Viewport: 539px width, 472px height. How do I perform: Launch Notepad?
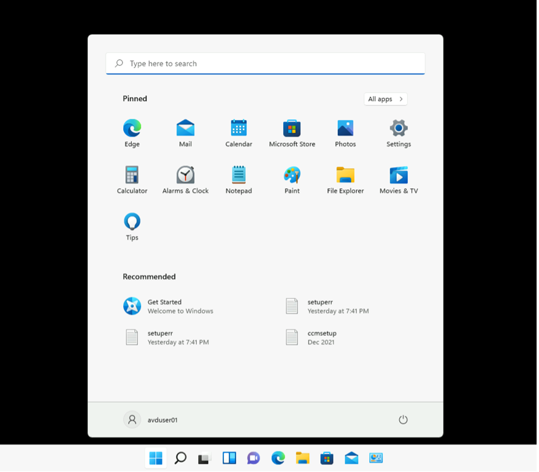coord(239,180)
